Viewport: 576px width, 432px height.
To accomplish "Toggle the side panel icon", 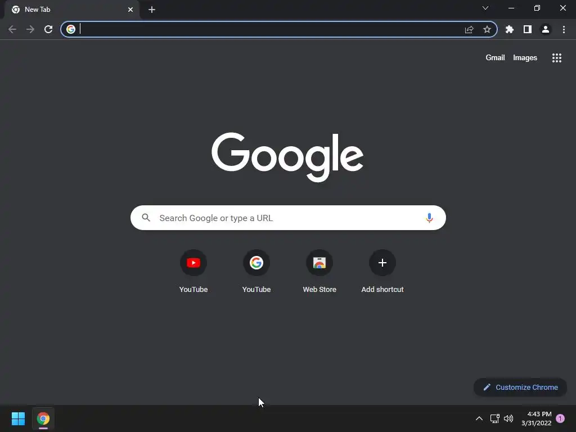I will tap(528, 29).
